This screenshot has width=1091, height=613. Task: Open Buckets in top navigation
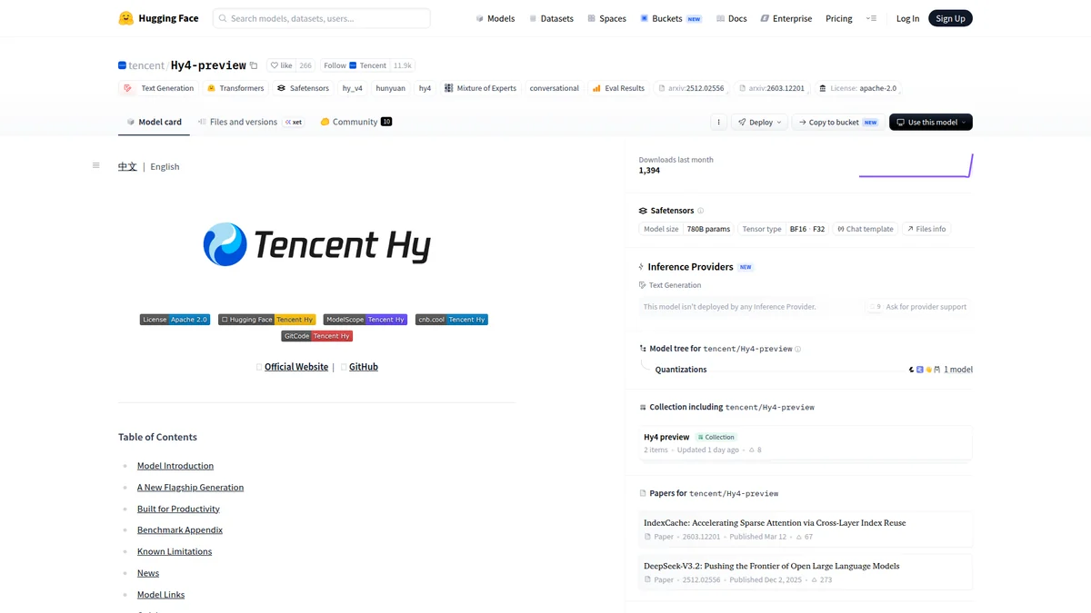(x=671, y=18)
